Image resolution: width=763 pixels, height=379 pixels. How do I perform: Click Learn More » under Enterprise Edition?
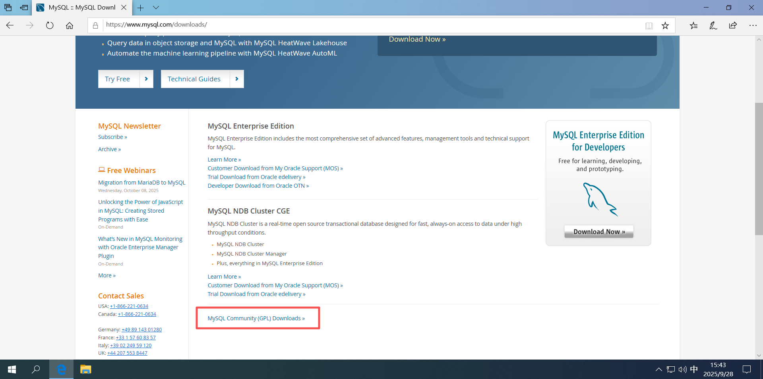coord(224,160)
